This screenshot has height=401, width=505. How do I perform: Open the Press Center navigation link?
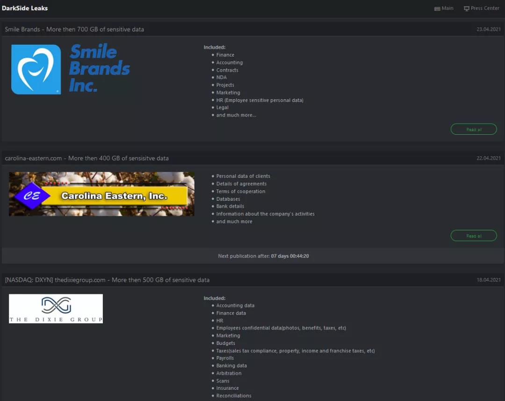point(485,8)
